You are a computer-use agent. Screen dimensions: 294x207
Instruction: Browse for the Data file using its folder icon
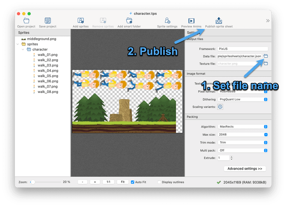[x=265, y=56]
